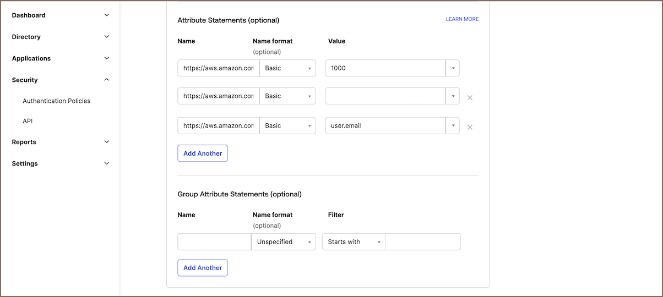Open Name format dropdown for first attribute

pyautogui.click(x=288, y=68)
